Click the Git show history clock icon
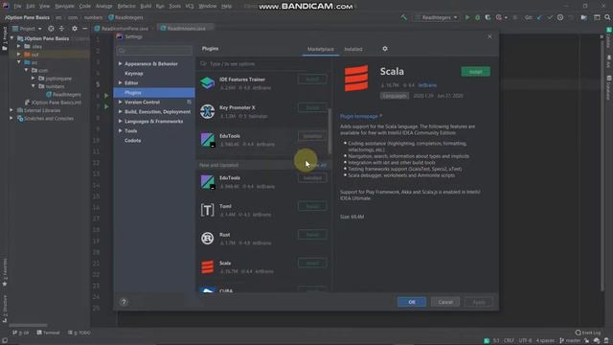 tap(560, 17)
